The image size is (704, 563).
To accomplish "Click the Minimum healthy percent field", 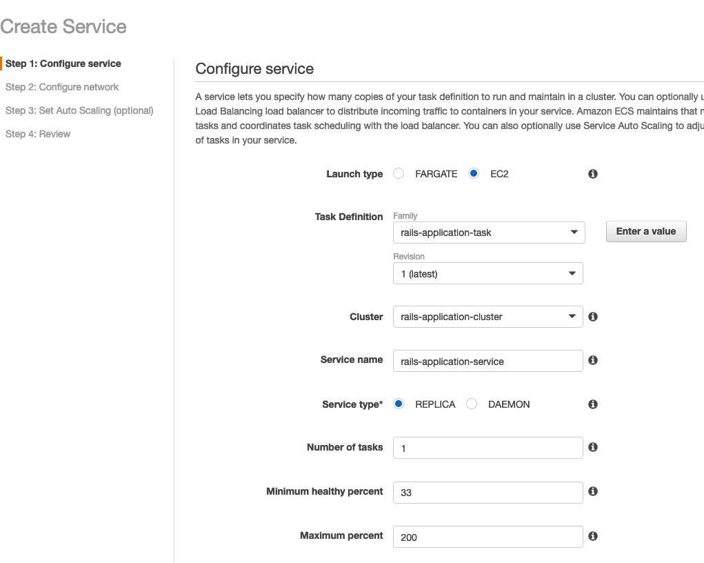I will click(x=488, y=493).
